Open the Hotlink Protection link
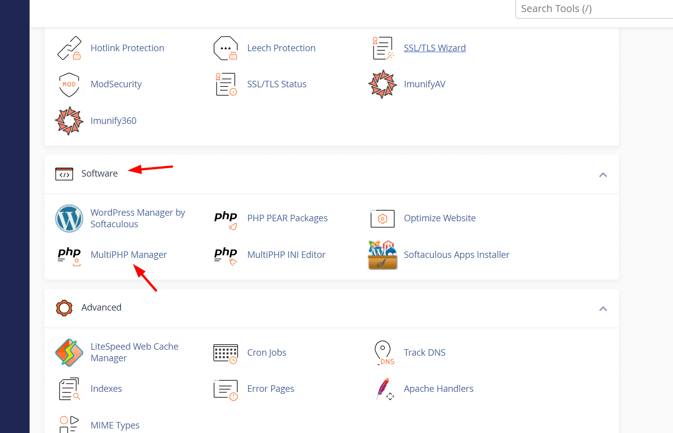Viewport: 673px width, 433px height. (x=127, y=48)
